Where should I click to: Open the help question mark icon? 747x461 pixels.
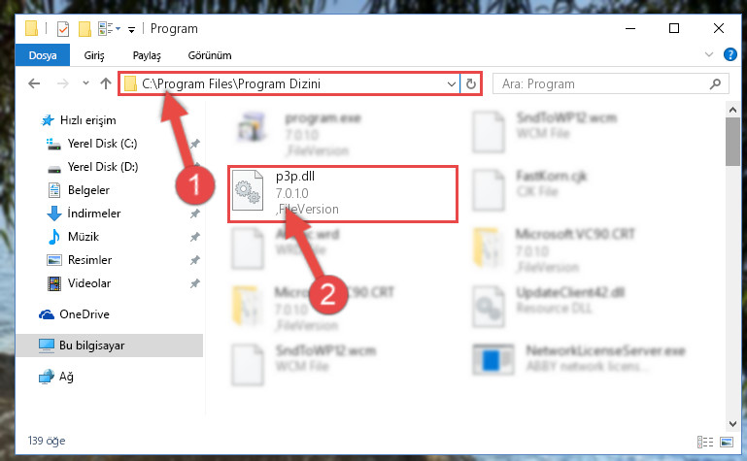[730, 54]
